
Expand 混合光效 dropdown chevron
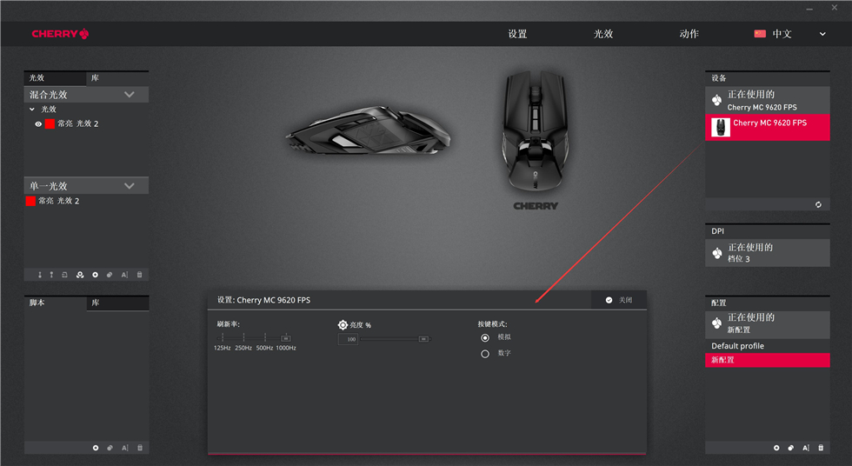pyautogui.click(x=130, y=95)
